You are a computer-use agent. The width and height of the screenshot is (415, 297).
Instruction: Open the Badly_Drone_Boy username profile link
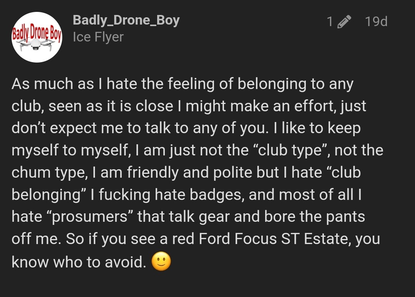point(126,20)
